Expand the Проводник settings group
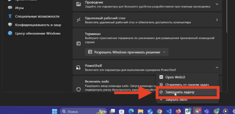Viewport: 235px width, 114px height. point(217,4)
